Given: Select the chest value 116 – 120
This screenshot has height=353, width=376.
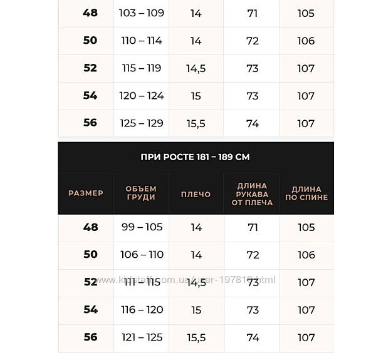Looking at the screenshot, I should coord(142,310).
